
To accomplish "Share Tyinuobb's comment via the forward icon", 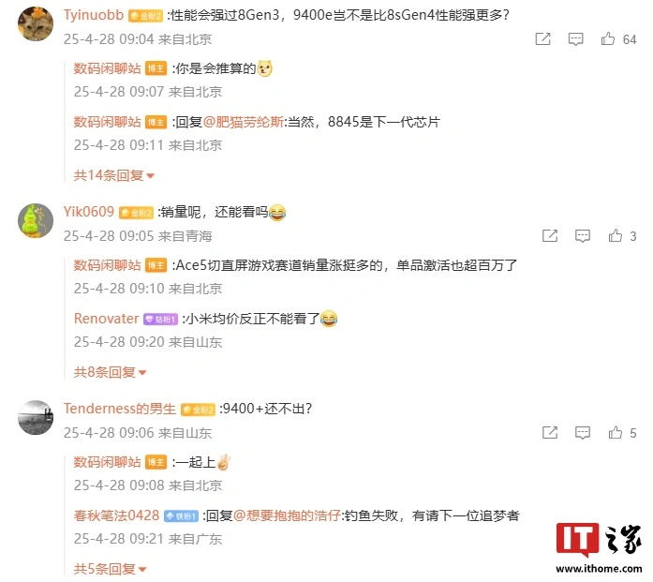I will point(542,38).
